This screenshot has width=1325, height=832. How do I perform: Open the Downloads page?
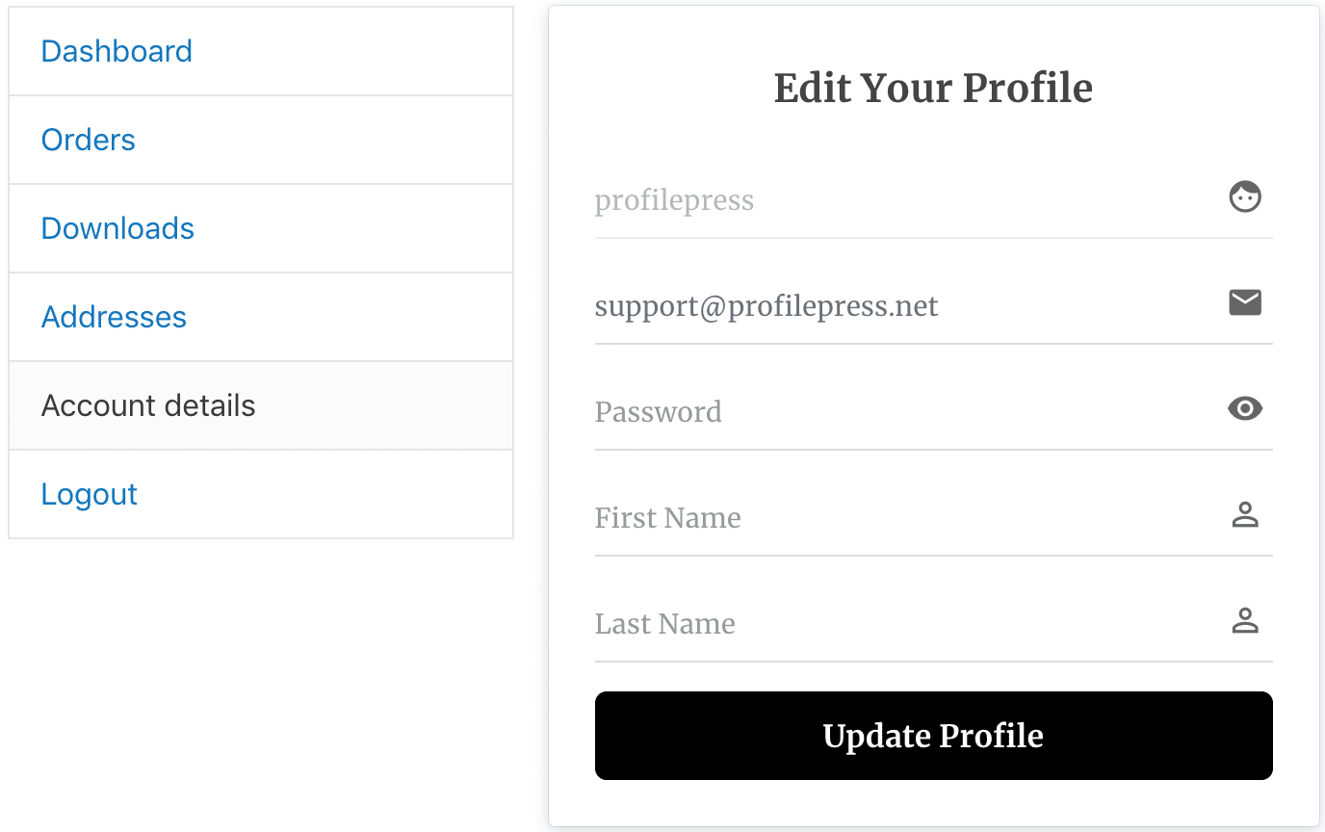coord(261,228)
